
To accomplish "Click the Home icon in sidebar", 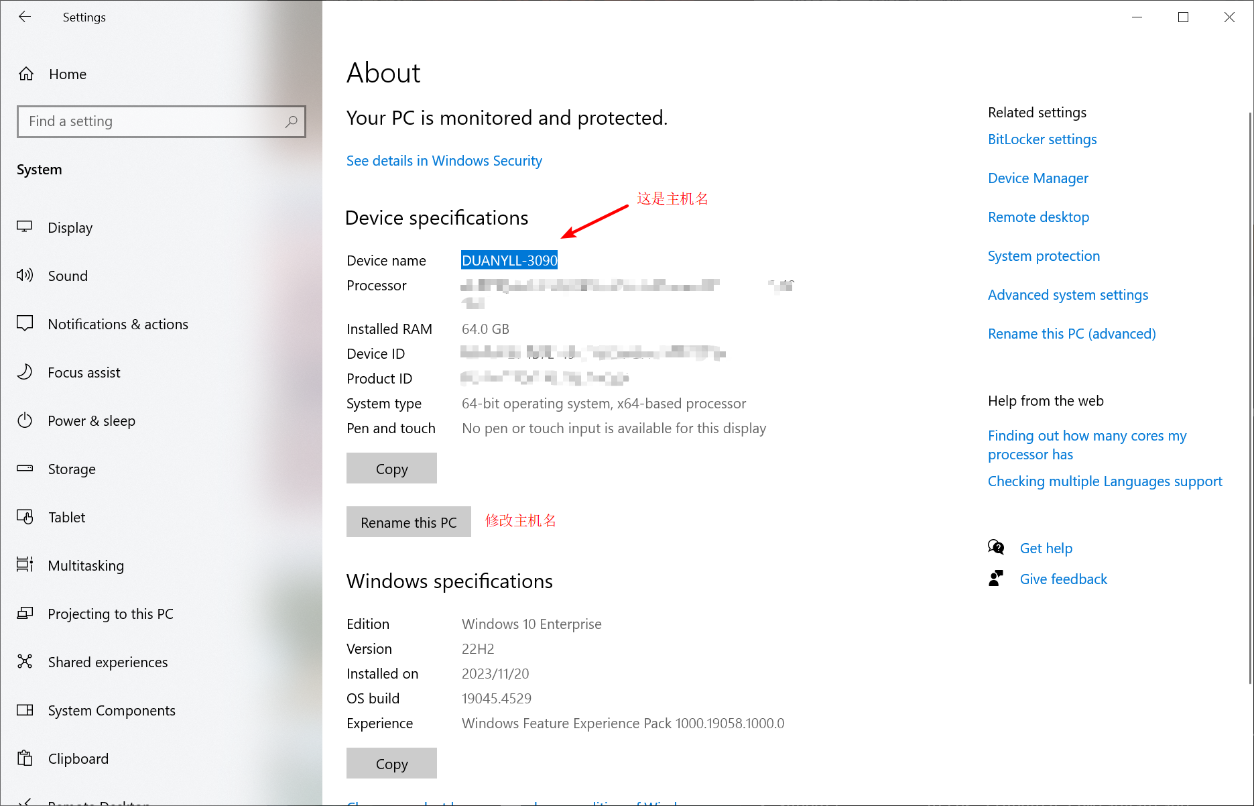I will tap(26, 74).
